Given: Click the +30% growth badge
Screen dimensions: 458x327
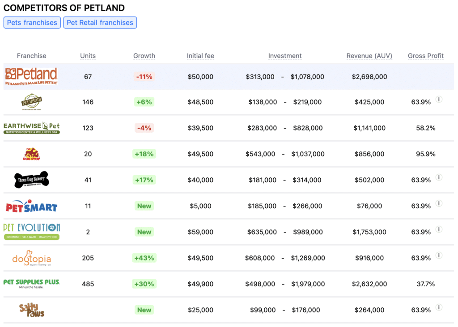Looking at the screenshot, I should [x=144, y=284].
